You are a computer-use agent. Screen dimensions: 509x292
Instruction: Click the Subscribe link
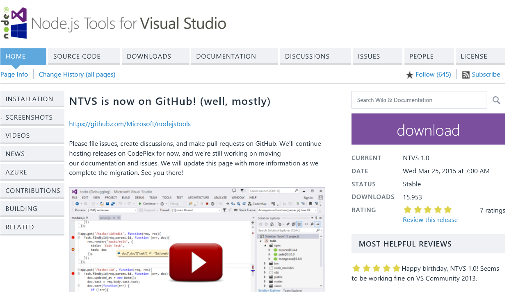point(486,75)
